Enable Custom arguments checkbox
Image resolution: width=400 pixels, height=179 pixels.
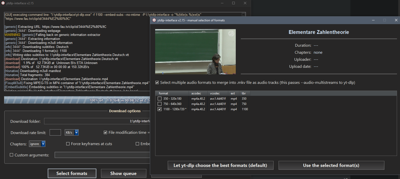tap(11, 155)
